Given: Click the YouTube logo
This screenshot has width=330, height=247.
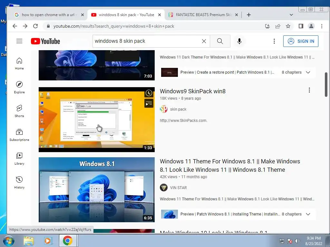Looking at the screenshot, I should [45, 41].
